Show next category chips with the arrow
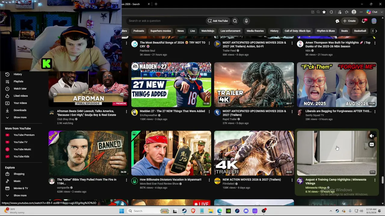 click(x=376, y=31)
